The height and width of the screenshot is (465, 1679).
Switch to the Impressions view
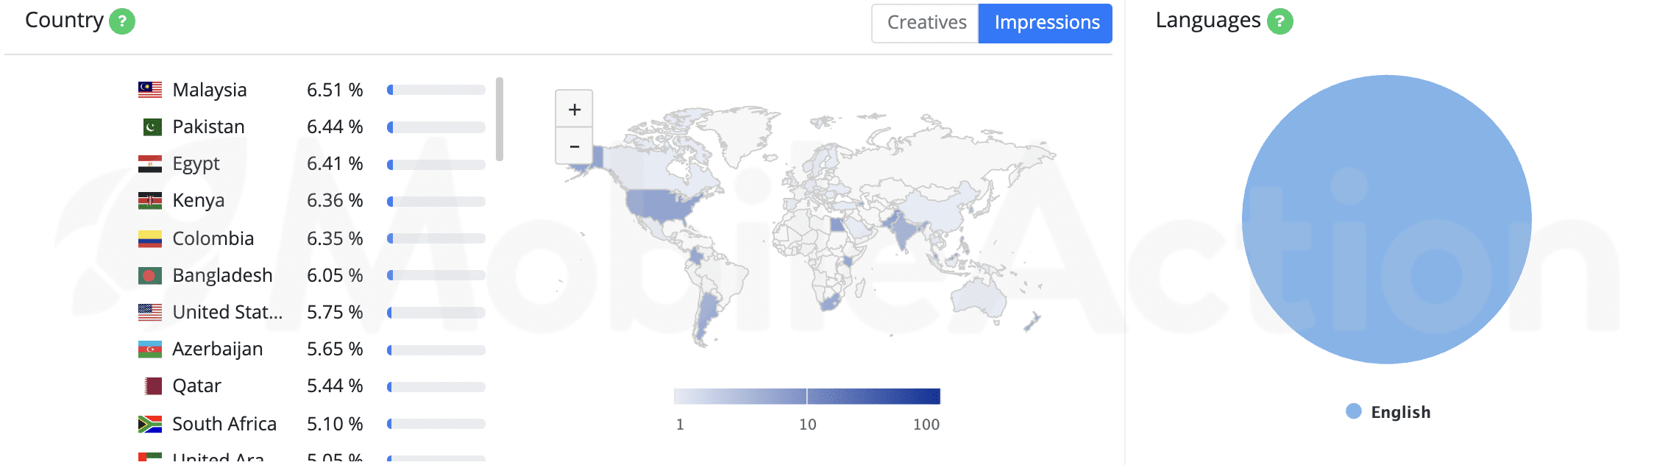1046,23
